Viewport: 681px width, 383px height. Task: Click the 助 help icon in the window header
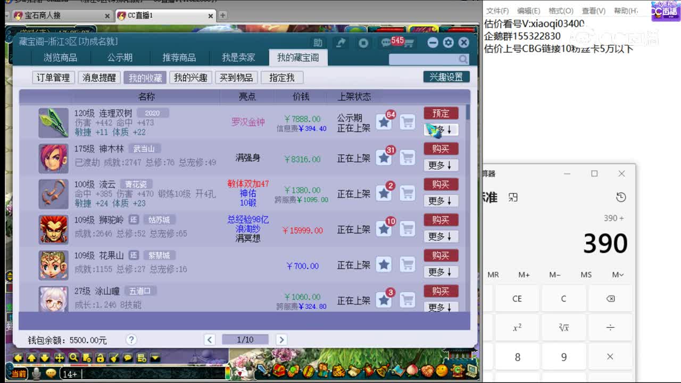[x=319, y=43]
